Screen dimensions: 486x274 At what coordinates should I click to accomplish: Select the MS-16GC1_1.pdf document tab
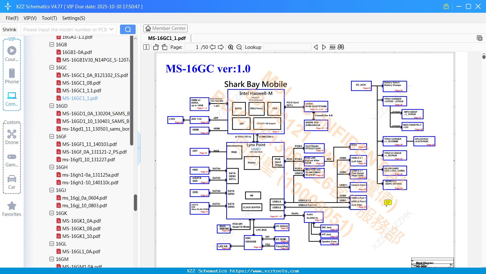click(167, 38)
